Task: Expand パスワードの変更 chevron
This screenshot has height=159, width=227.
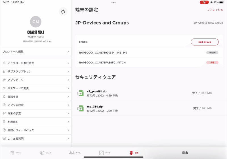Action: coord(68,88)
